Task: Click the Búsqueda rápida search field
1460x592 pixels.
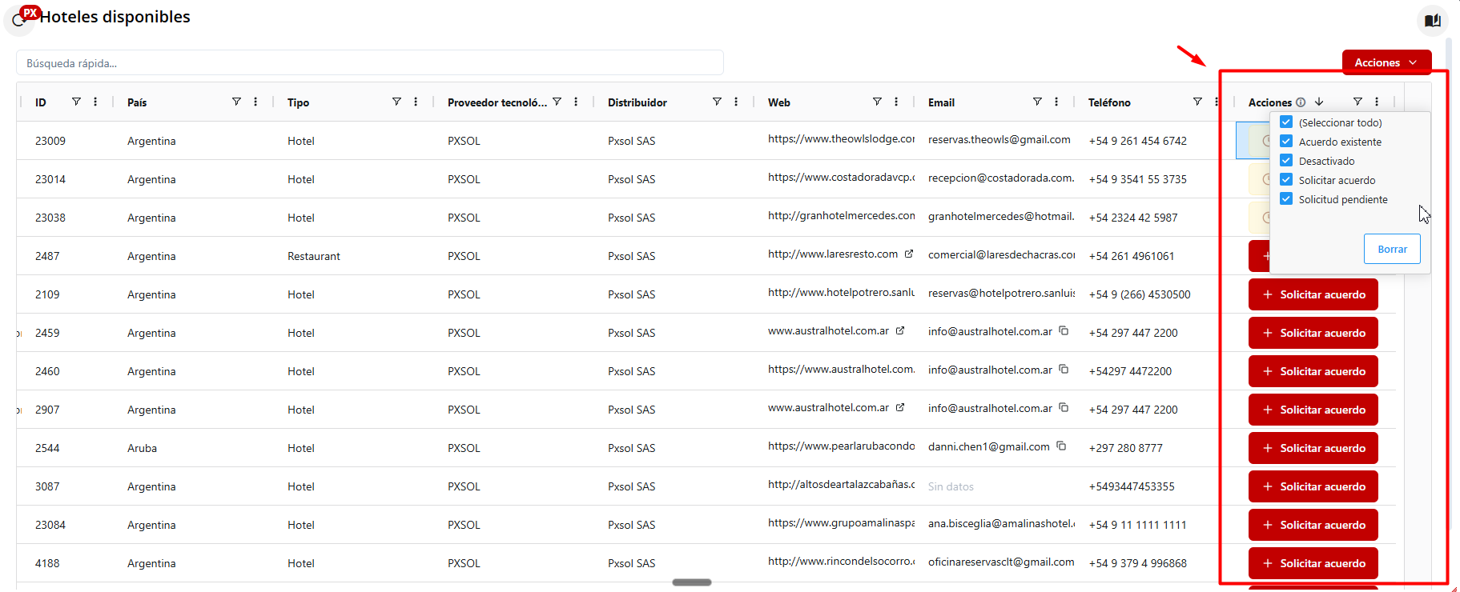Action: (x=369, y=63)
